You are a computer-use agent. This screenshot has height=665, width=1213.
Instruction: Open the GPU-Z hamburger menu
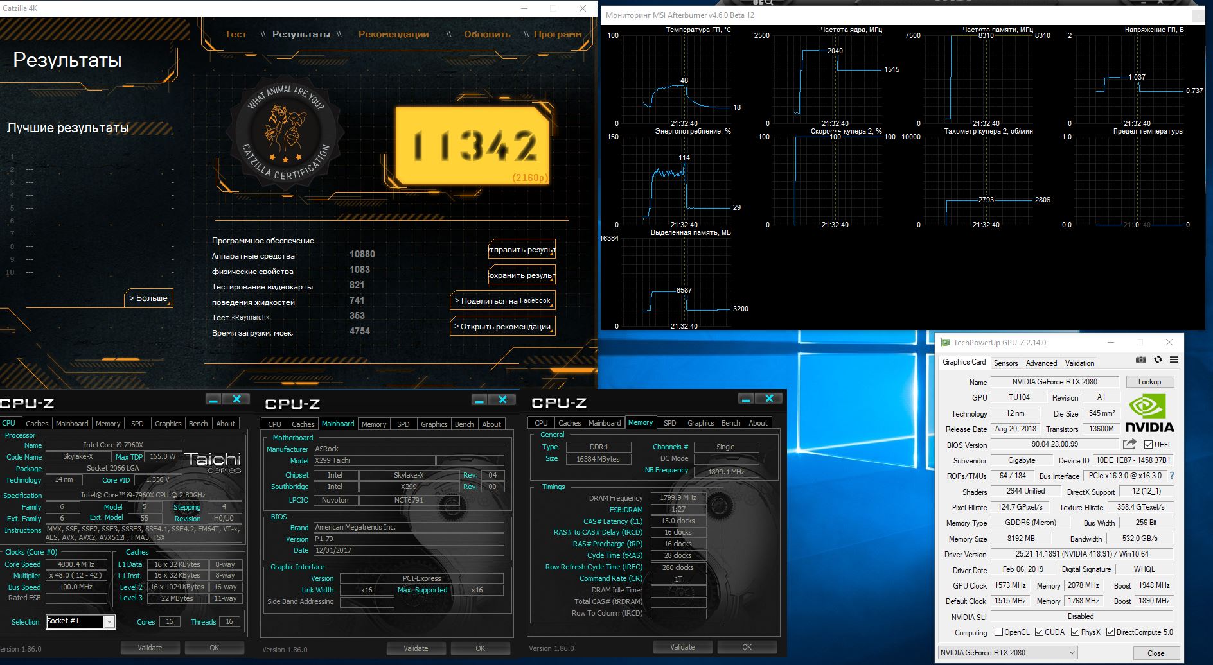[1174, 360]
